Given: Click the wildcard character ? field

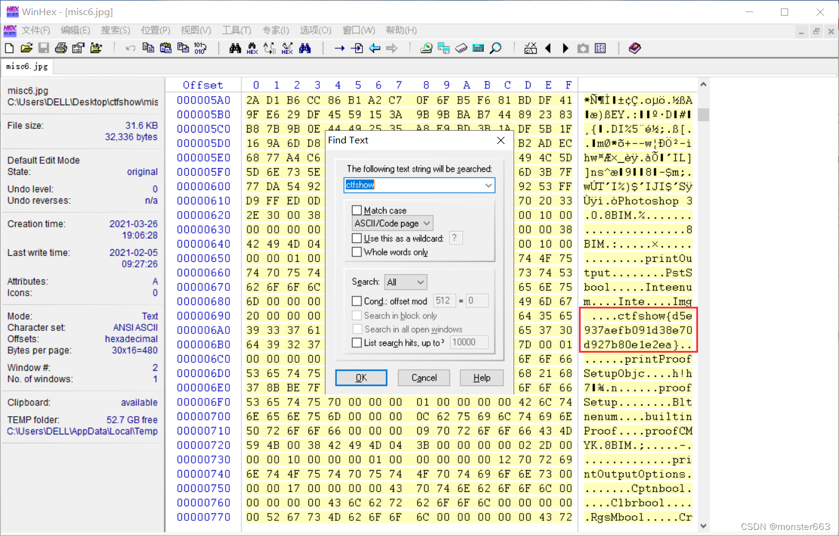Looking at the screenshot, I should (456, 238).
